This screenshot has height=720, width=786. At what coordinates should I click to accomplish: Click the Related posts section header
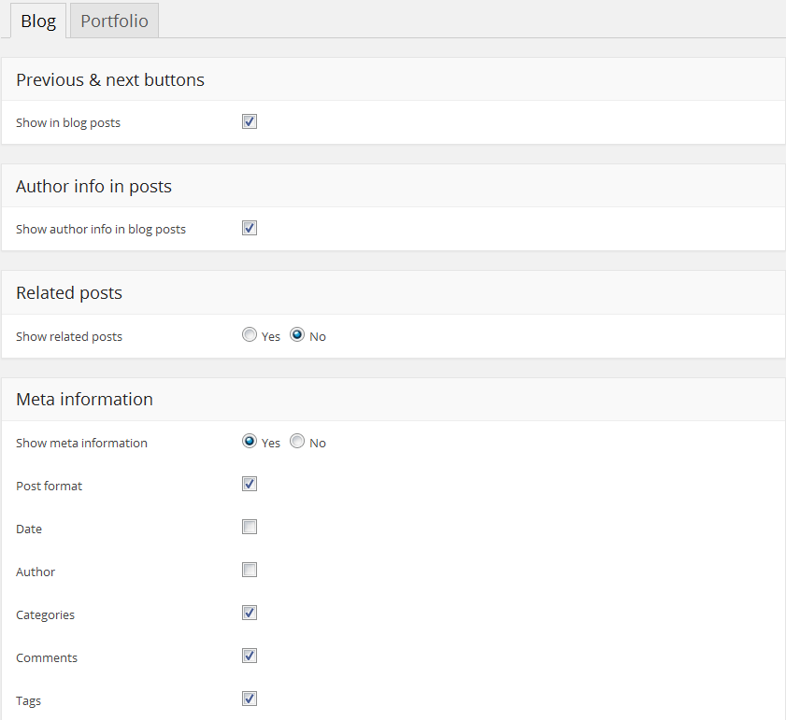69,293
